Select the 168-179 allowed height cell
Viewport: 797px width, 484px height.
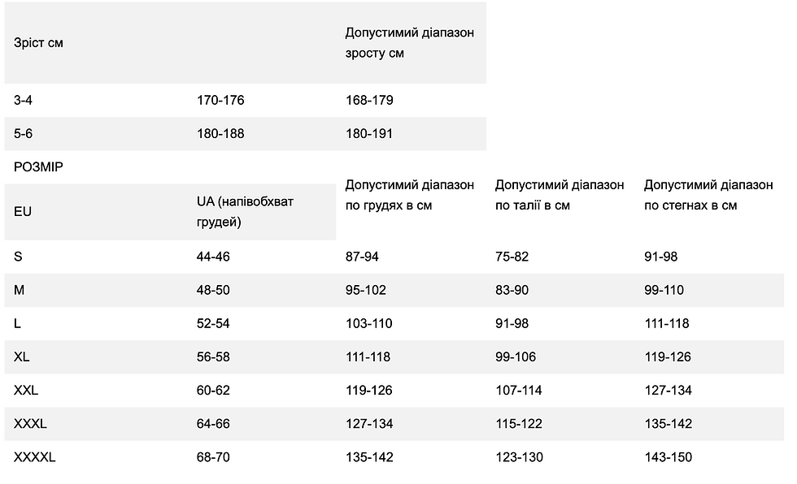[x=369, y=101]
